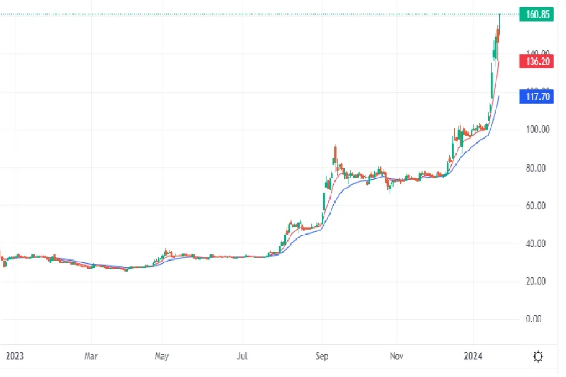Click the 2023 time axis label
This screenshot has height=377, width=566.
[15, 356]
